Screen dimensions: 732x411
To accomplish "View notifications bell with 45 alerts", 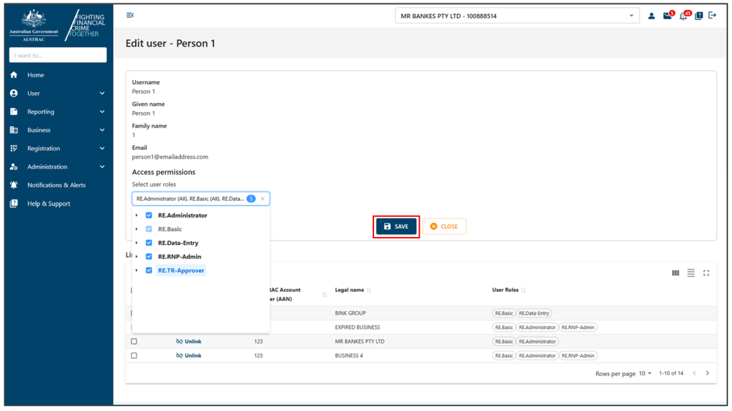I will pos(683,15).
